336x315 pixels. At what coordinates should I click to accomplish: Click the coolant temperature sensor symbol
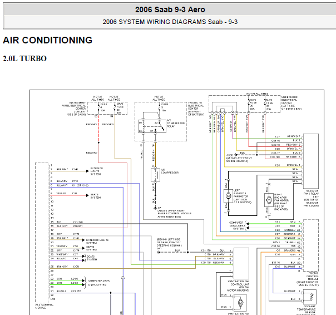310,297
